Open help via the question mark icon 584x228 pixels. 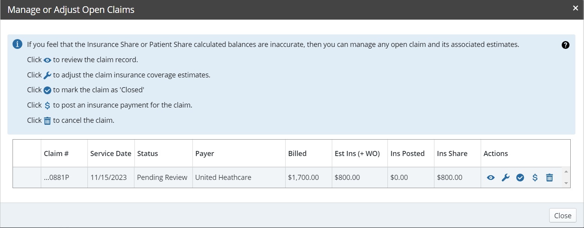pyautogui.click(x=565, y=45)
